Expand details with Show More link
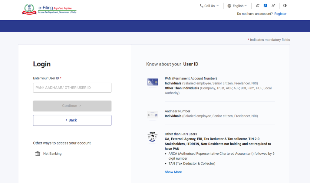 pos(173,172)
